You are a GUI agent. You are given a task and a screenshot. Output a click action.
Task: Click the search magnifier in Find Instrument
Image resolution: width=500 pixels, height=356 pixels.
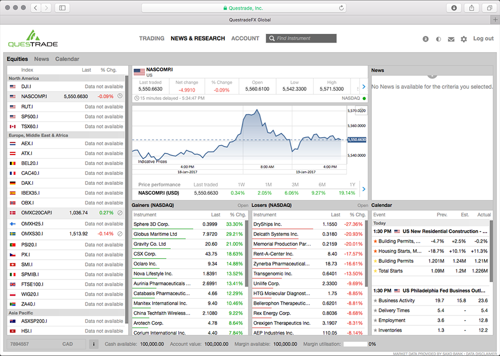click(x=272, y=38)
